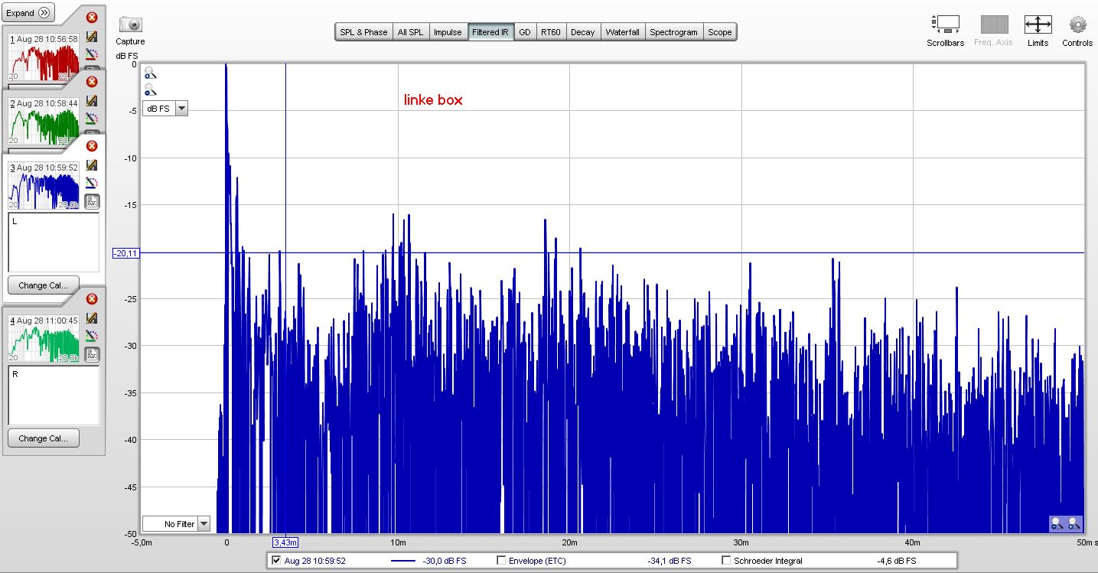Select measurement 2 green thumbnail
Viewport: 1098px width, 573px height.
(43, 121)
